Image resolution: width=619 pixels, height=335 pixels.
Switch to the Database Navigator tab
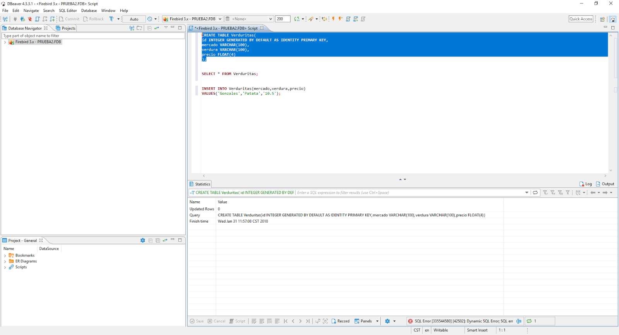25,28
